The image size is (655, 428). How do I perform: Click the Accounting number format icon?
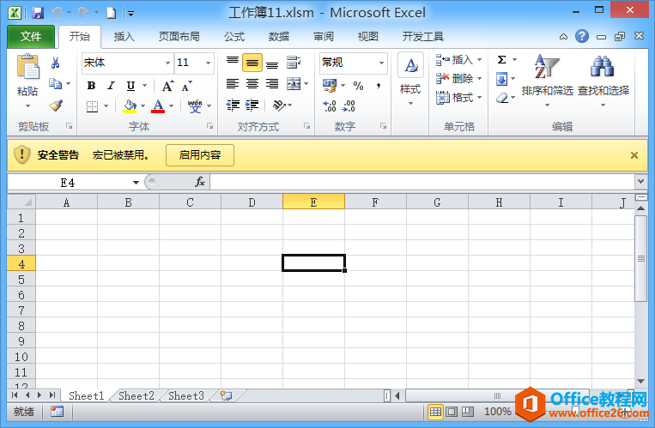click(330, 86)
